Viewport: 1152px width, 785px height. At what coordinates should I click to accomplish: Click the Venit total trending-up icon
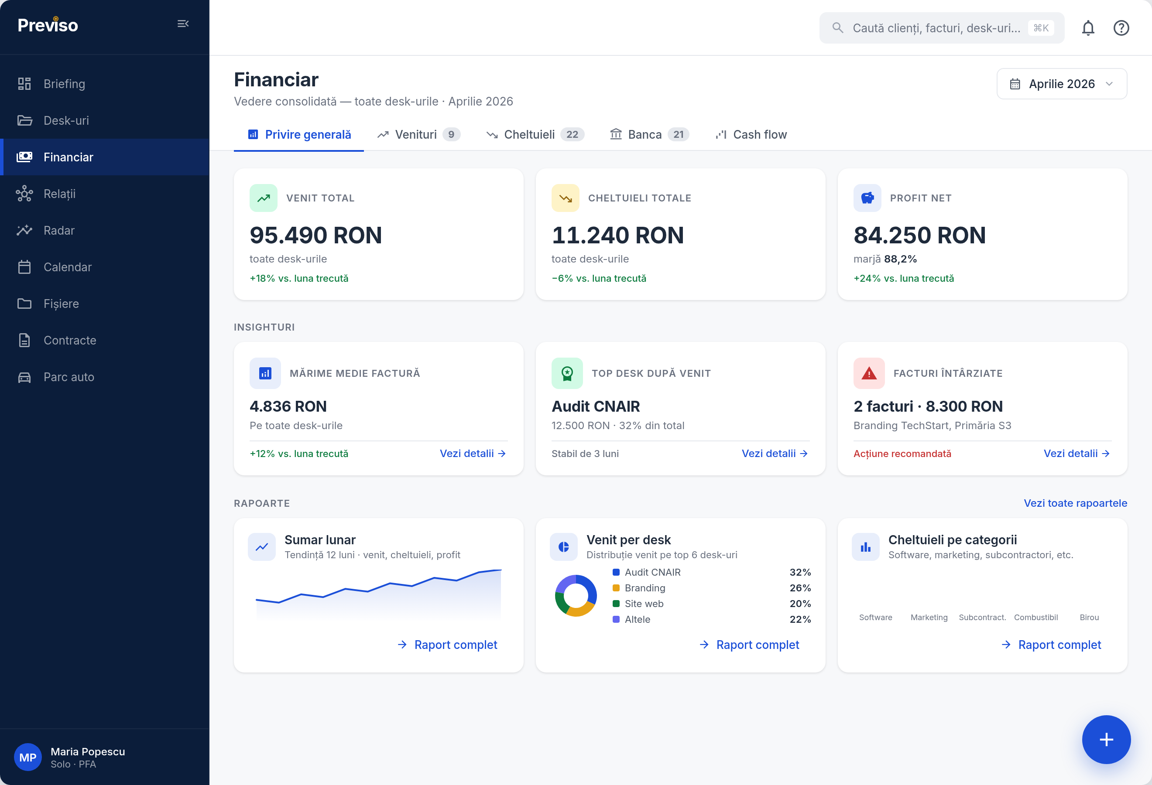tap(263, 198)
